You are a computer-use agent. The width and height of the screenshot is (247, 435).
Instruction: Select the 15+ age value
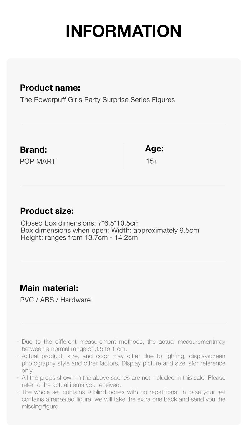click(152, 162)
